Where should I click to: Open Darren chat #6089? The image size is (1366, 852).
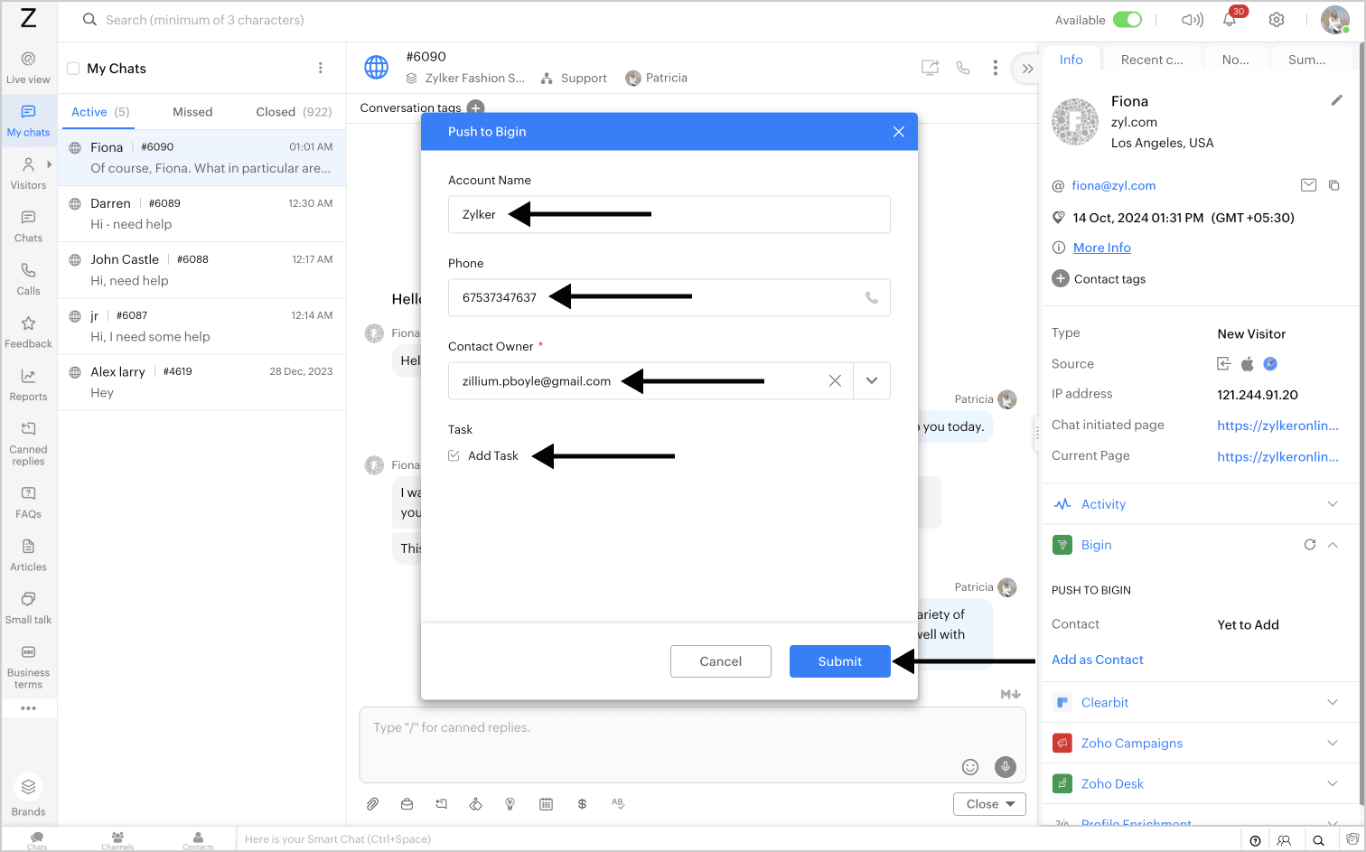201,213
